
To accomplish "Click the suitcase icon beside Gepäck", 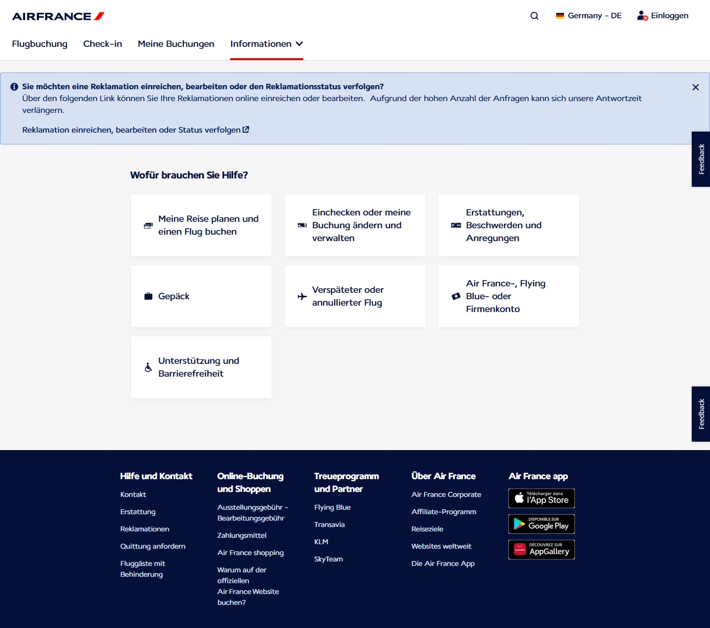I will [148, 296].
